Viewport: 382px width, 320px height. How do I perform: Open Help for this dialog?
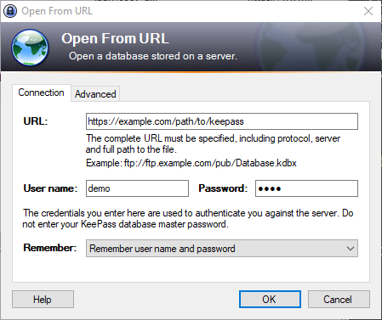[43, 299]
